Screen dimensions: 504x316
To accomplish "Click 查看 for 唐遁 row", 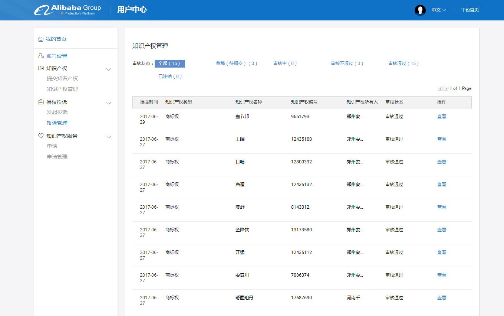I will pyautogui.click(x=442, y=185).
